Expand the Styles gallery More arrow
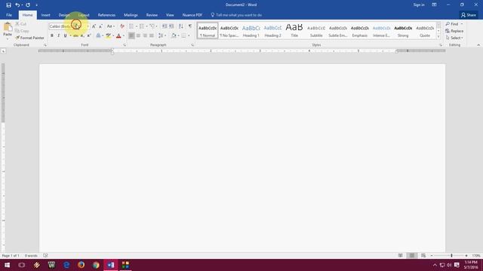This screenshot has height=271, width=483. [438, 37]
